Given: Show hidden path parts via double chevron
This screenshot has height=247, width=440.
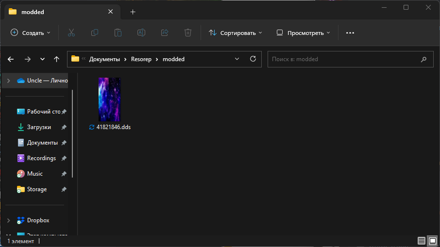Looking at the screenshot, I should pyautogui.click(x=84, y=59).
